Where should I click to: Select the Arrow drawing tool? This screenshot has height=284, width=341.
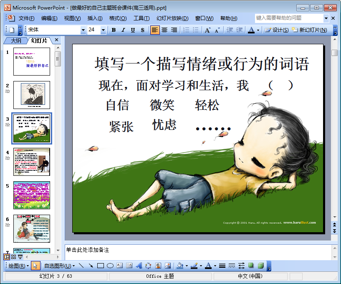91,266
